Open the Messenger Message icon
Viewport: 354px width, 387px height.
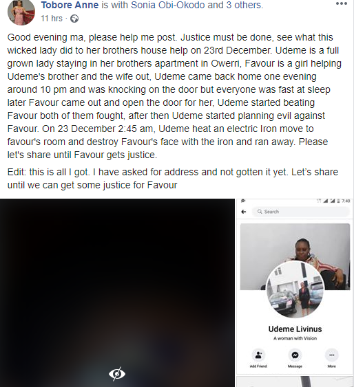(x=295, y=355)
